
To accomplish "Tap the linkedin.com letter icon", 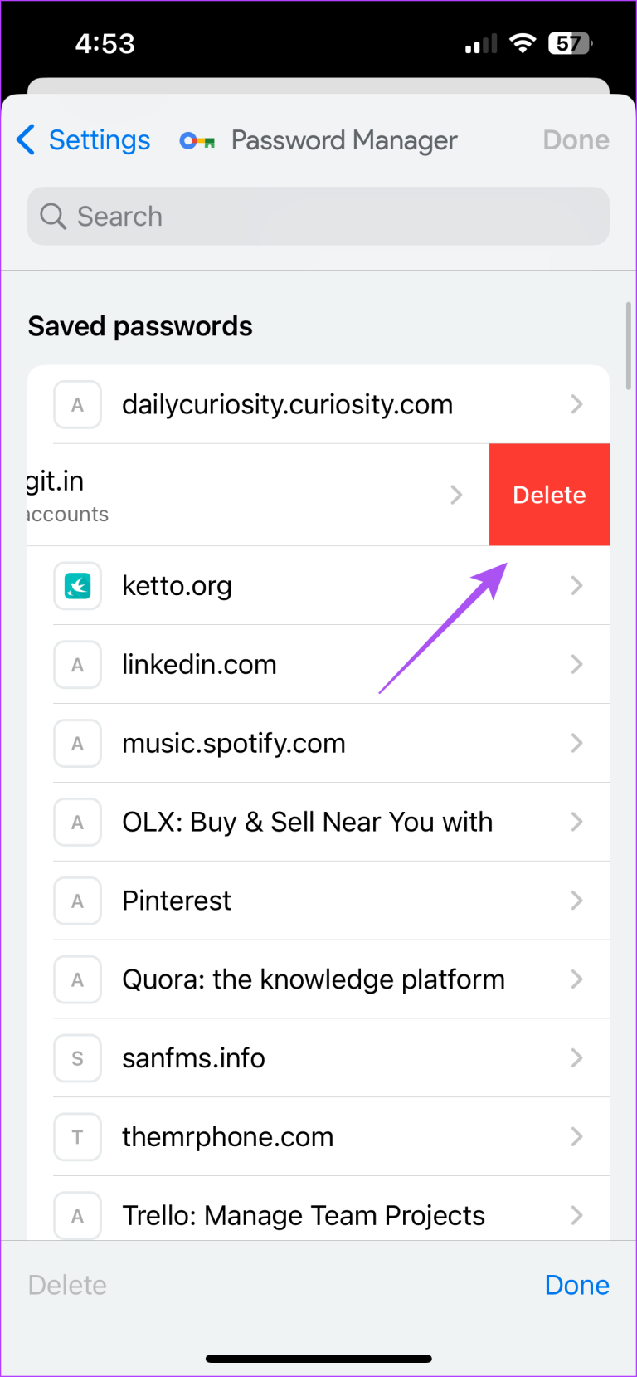I will [x=77, y=664].
